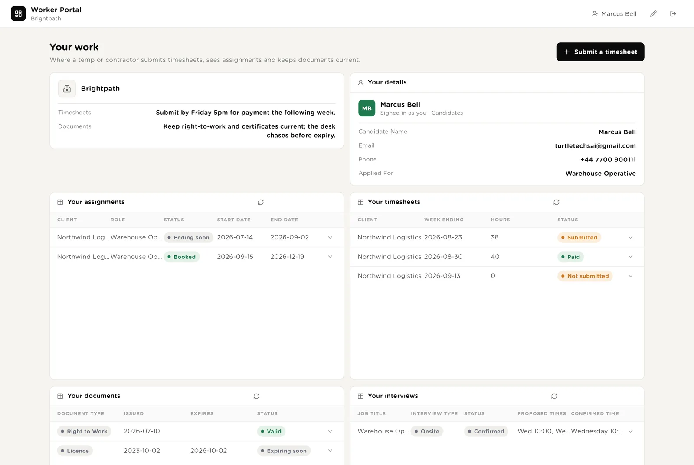The image size is (694, 465).
Task: Click email turtletechsai@gmail.com
Action: (x=595, y=146)
